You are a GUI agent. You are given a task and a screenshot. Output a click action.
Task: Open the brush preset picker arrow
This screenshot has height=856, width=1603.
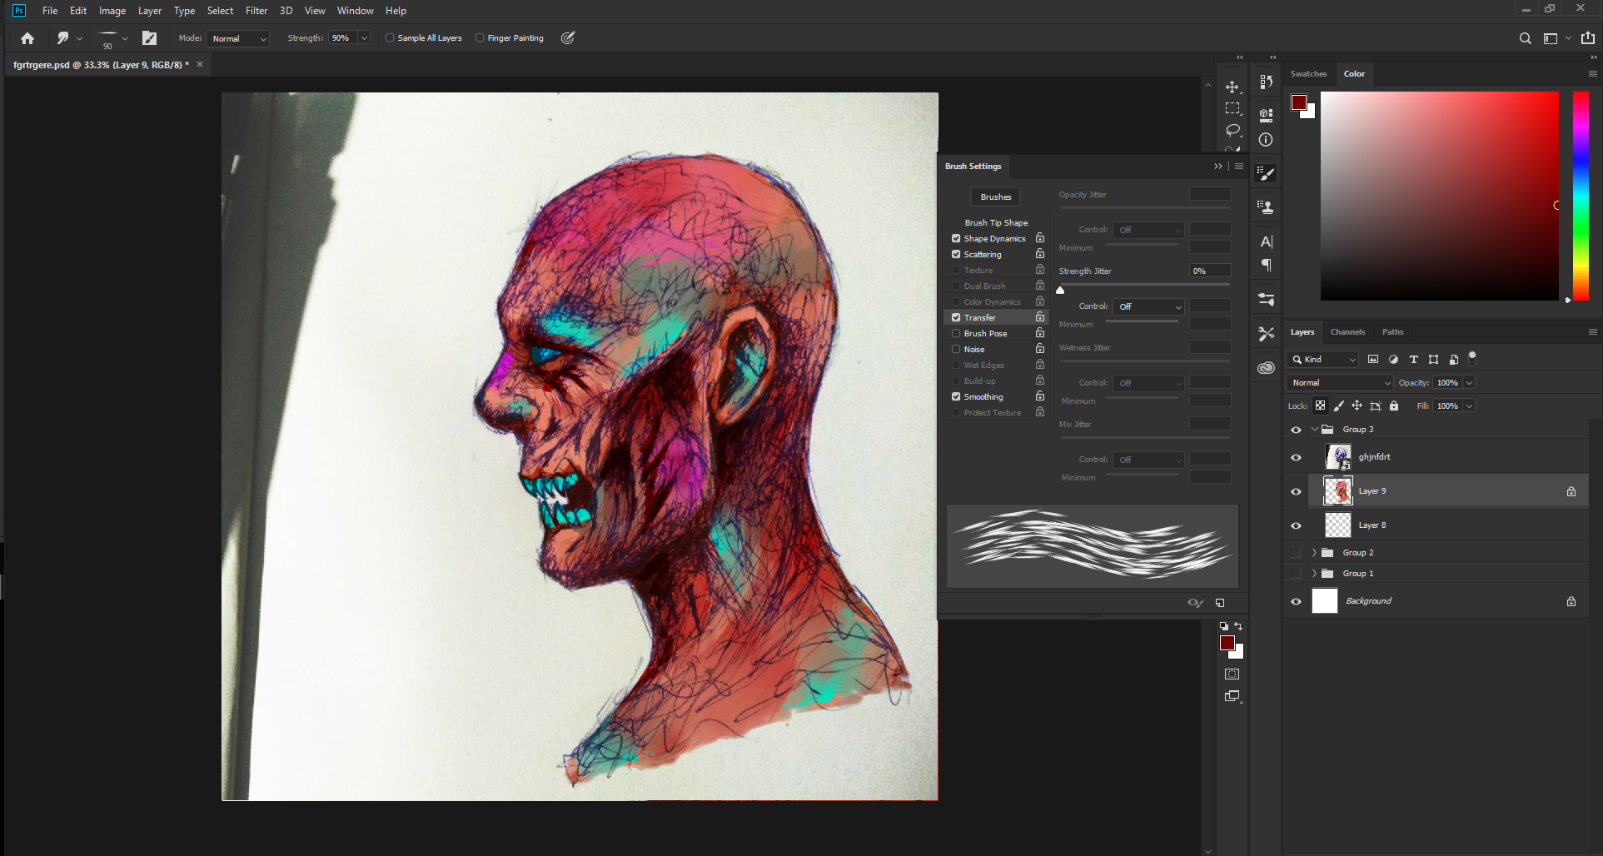click(125, 38)
